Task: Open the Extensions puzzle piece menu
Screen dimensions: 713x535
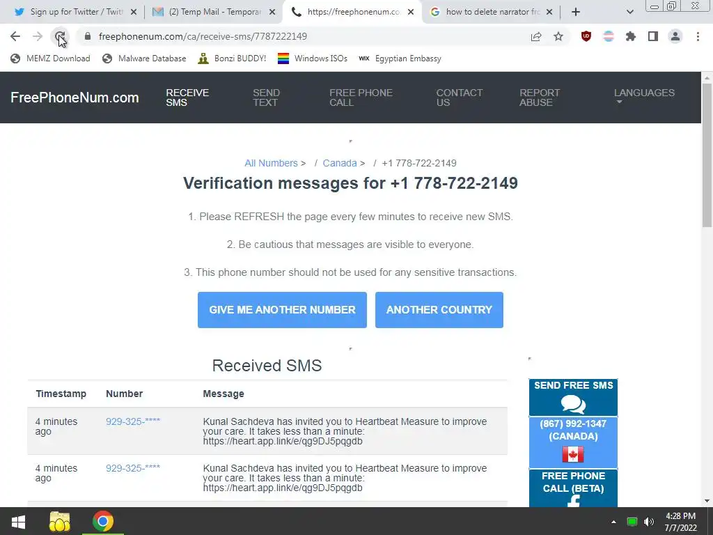Action: 631,36
